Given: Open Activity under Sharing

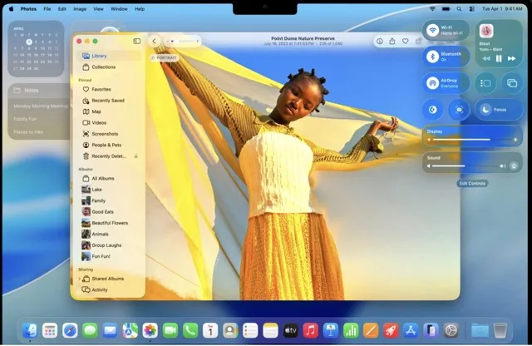Looking at the screenshot, I should [109, 289].
